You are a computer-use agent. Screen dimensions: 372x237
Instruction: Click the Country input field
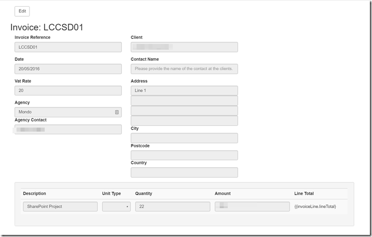click(184, 173)
